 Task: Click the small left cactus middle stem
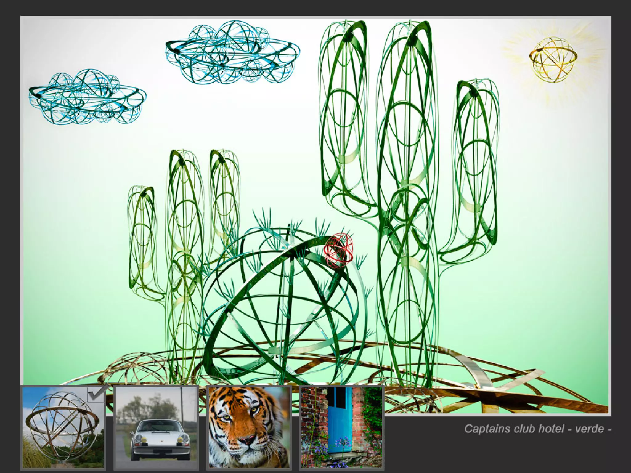coord(185,246)
